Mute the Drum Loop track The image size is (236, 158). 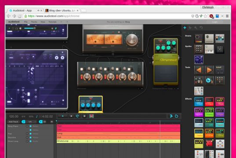coord(31,141)
